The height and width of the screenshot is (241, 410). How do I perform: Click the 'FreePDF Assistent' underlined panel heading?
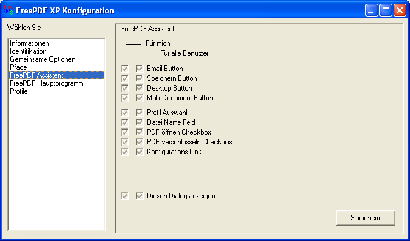pos(148,29)
